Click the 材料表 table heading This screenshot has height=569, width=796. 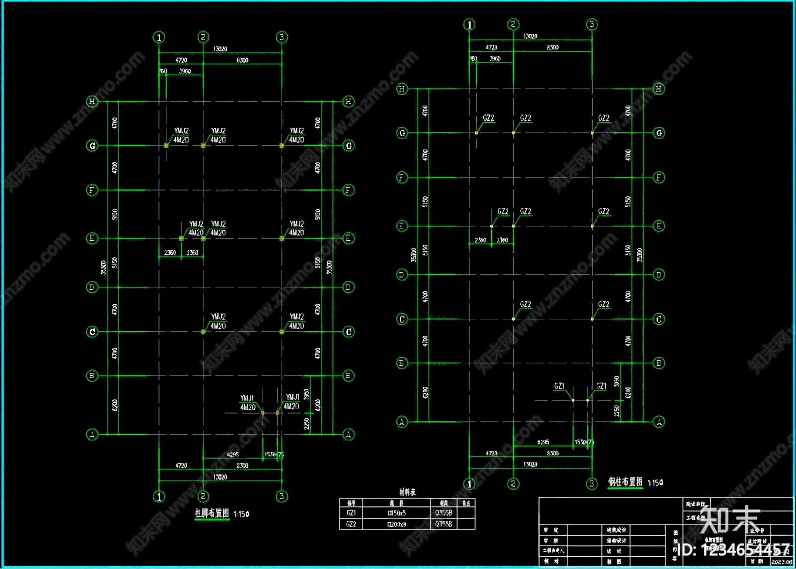(407, 492)
